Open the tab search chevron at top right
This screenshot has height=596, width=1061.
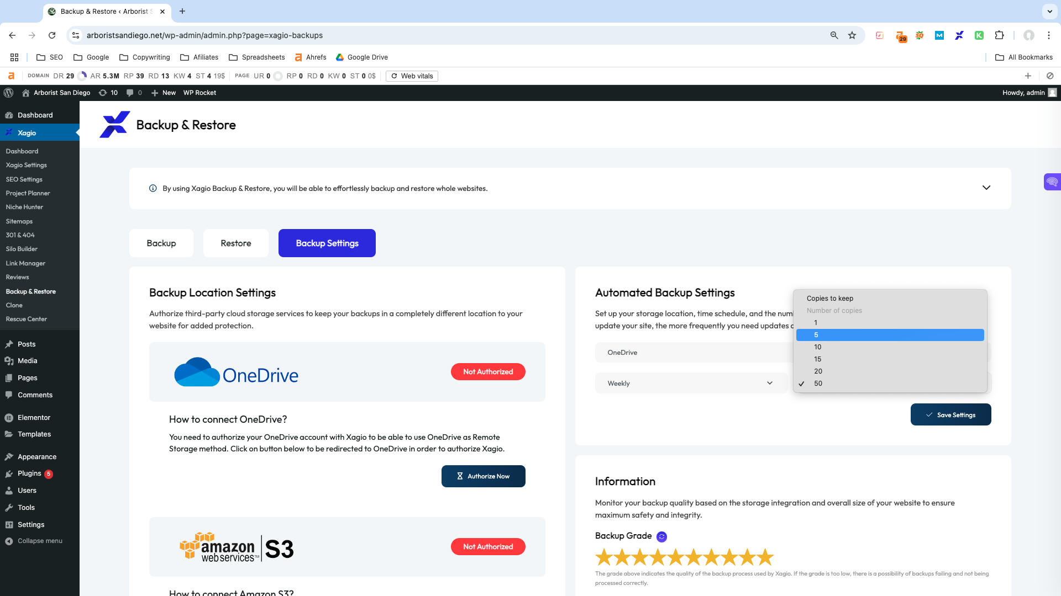[x=1049, y=11]
